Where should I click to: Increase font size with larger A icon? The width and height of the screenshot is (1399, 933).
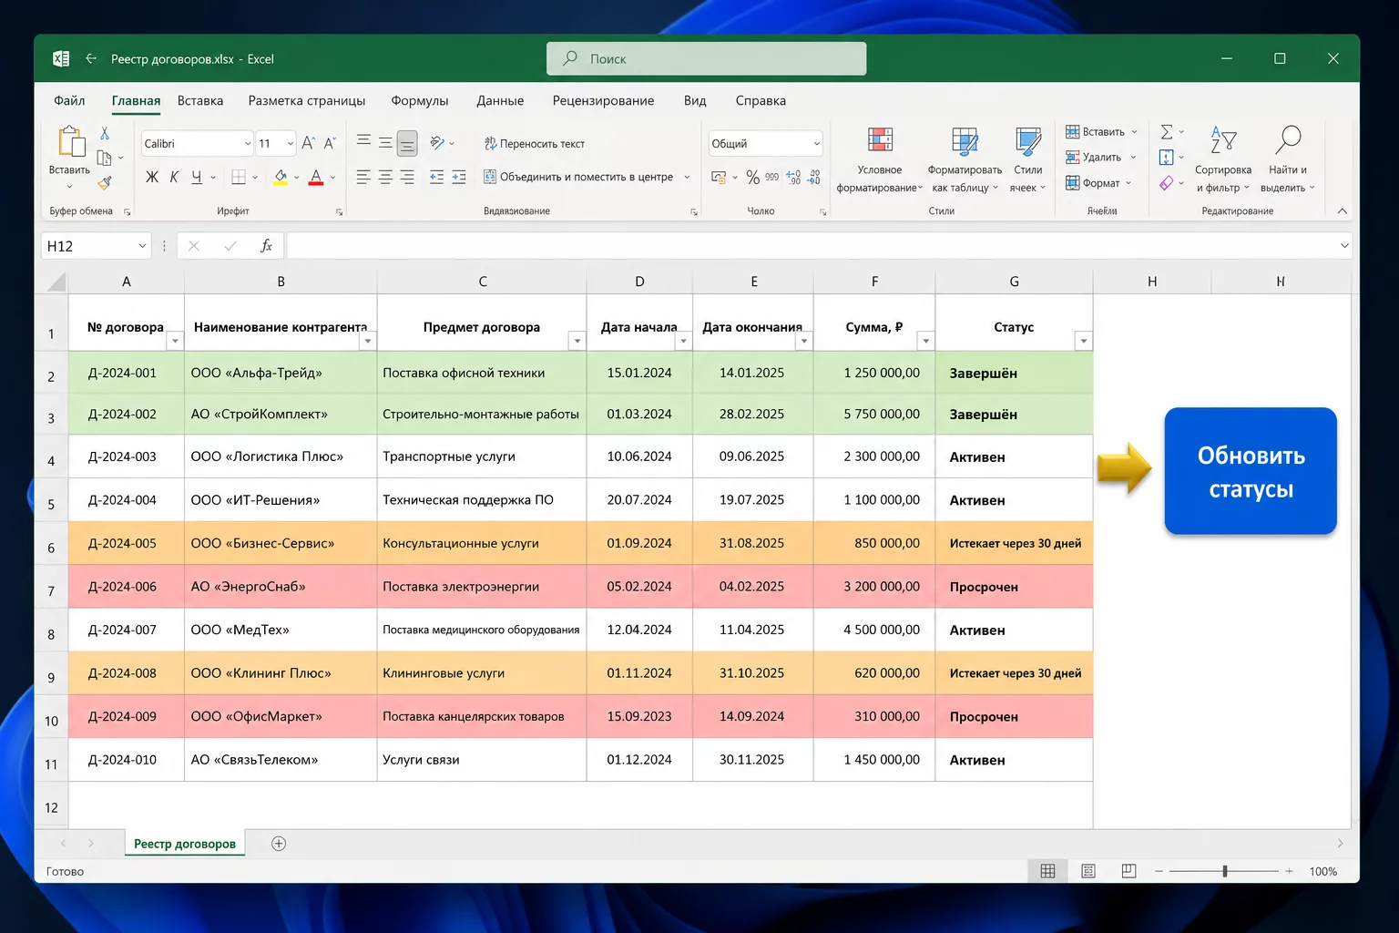(308, 143)
